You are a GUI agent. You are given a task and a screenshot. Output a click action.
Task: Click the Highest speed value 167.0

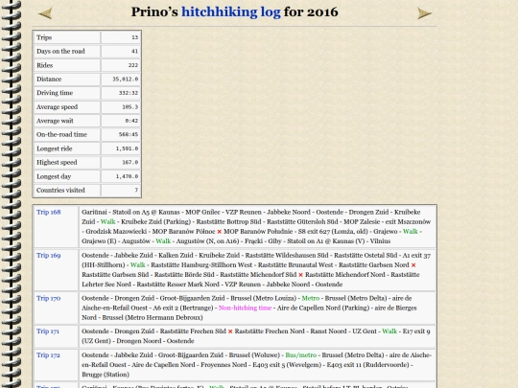tap(130, 163)
